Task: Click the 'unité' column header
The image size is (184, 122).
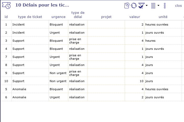Action: (163, 17)
